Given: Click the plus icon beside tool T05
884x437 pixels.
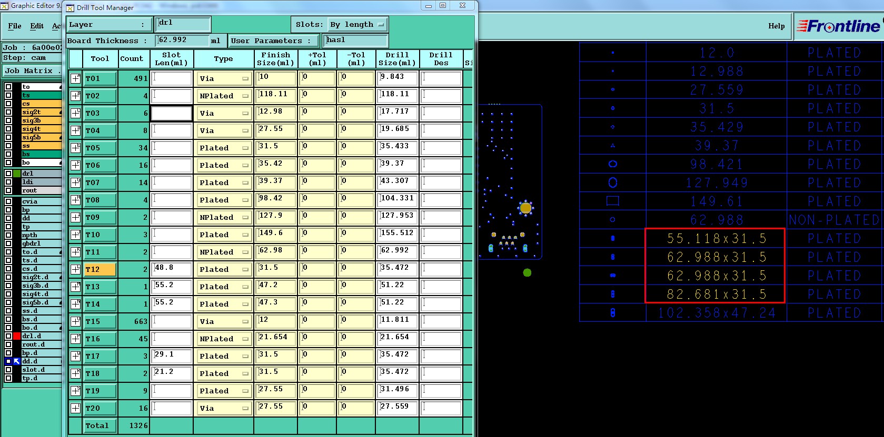Looking at the screenshot, I should [x=76, y=148].
